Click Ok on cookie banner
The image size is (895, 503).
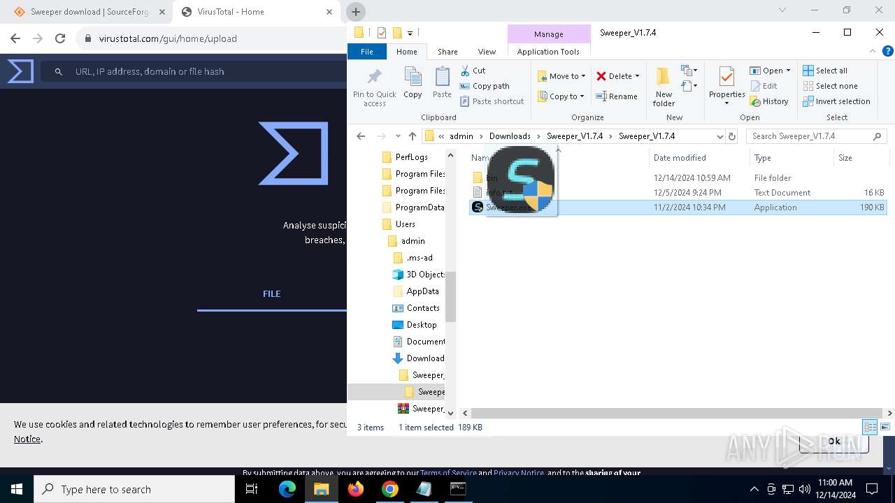pyautogui.click(x=834, y=441)
